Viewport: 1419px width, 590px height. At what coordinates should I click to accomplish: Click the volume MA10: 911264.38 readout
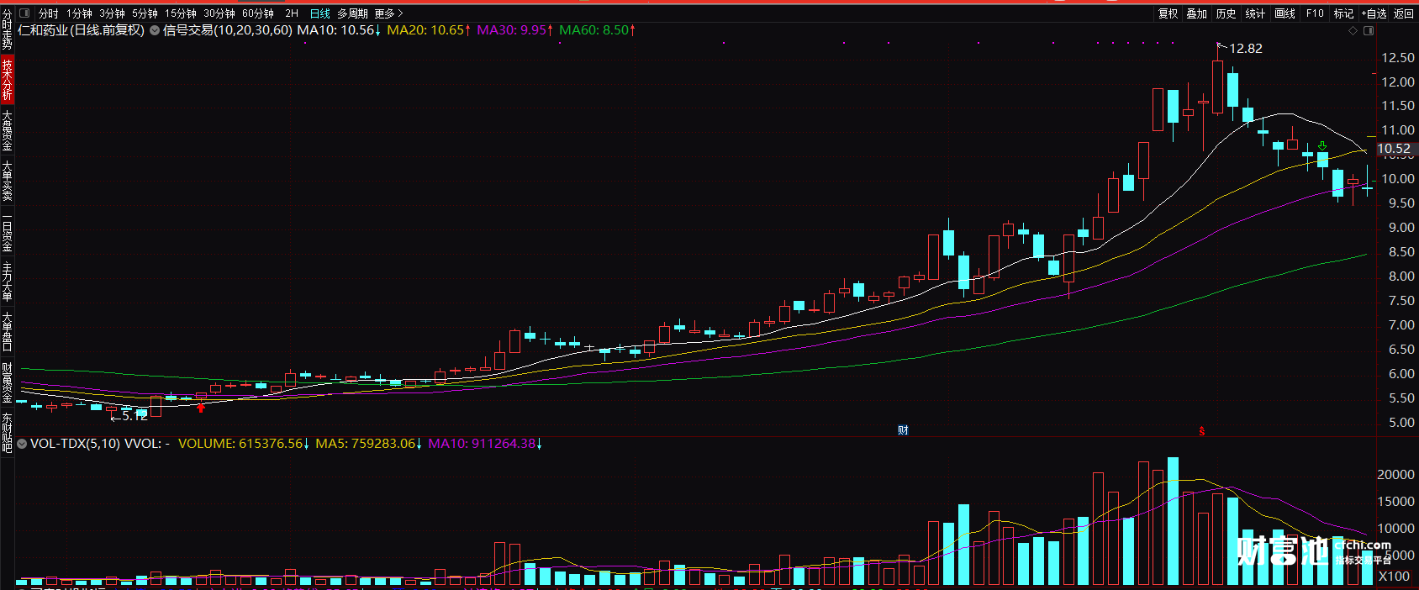[x=485, y=444]
